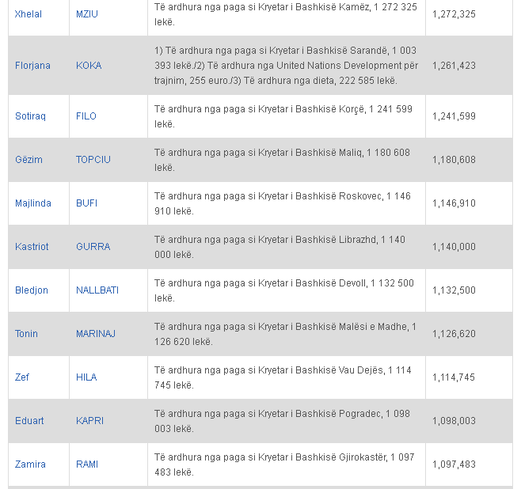The image size is (521, 489).
Task: Click the Sotiraq name link
Action: (30, 116)
